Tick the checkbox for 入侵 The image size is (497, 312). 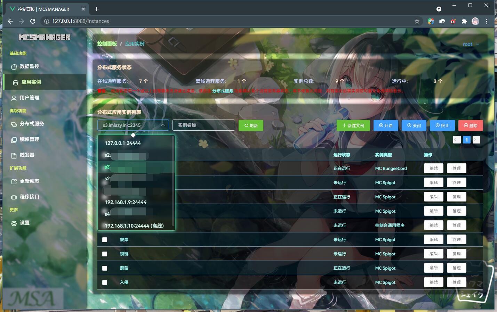click(x=105, y=282)
